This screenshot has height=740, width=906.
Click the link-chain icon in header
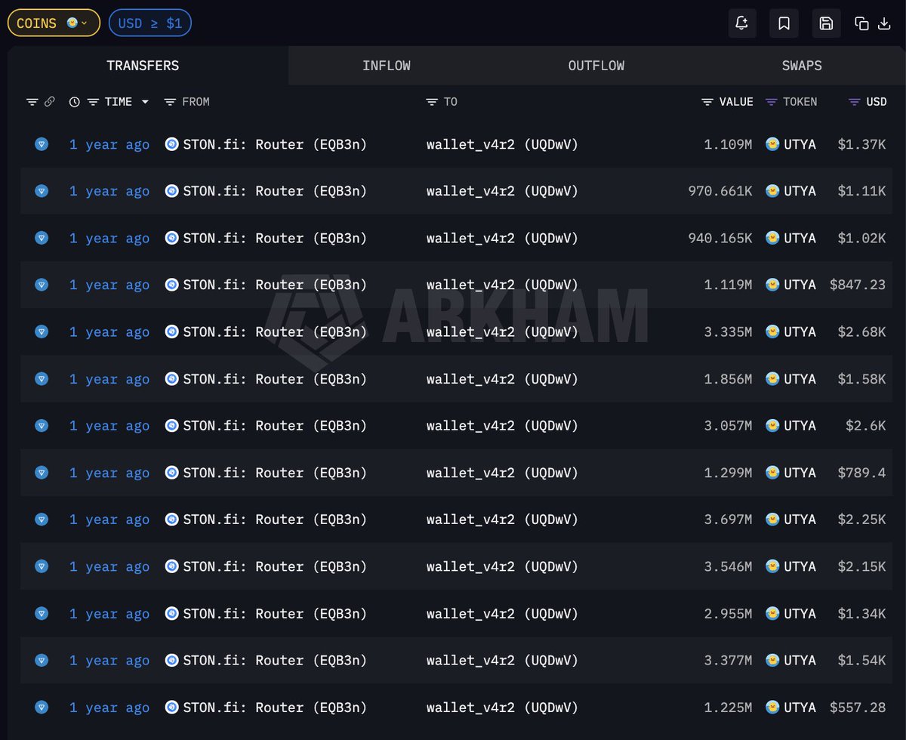pos(50,102)
